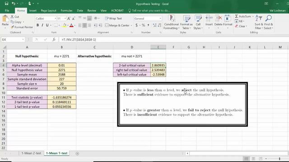The width and height of the screenshot is (289, 162).
Task: Toggle Italic formatting
Action: [x=42, y=25]
